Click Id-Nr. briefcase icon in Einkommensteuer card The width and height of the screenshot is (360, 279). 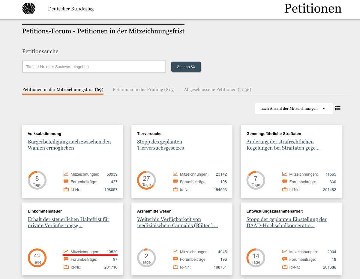(66, 267)
